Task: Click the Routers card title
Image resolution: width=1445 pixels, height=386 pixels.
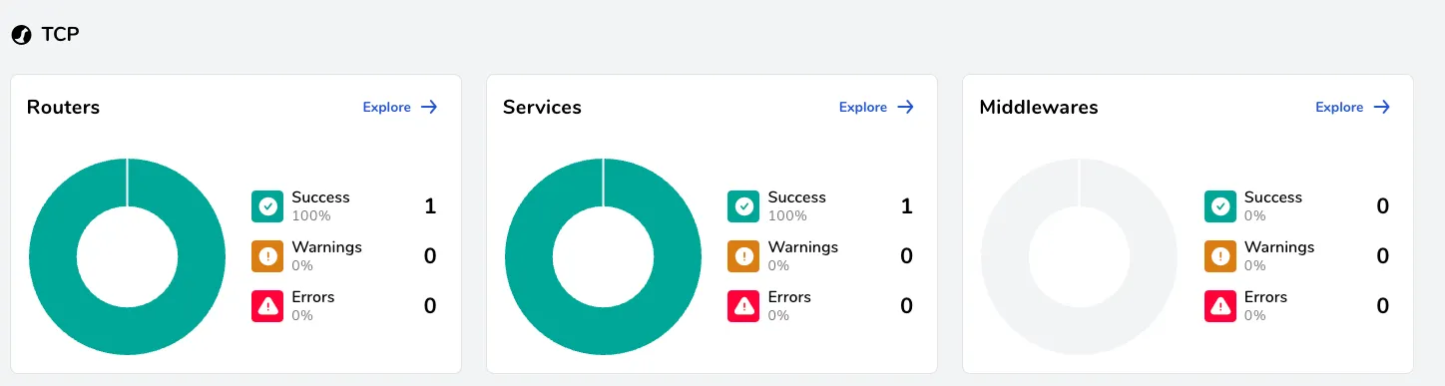Action: point(64,107)
